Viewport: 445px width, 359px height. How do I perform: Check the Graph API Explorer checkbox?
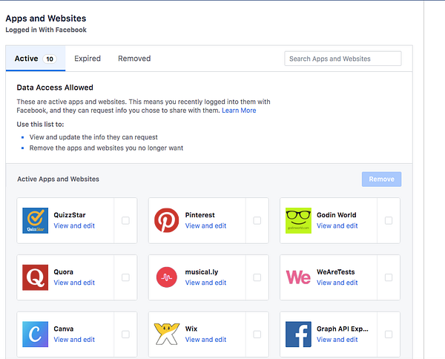[x=389, y=335]
